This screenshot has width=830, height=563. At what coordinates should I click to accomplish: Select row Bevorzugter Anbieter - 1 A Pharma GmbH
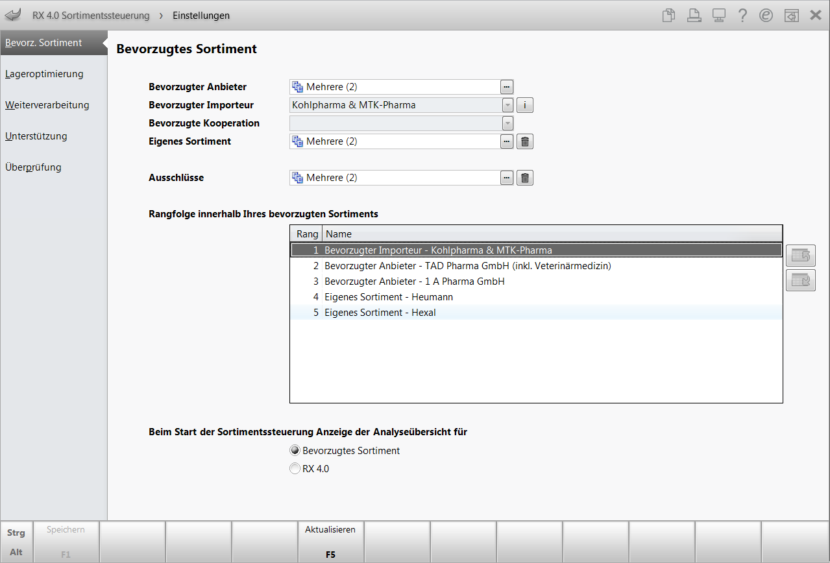pos(536,281)
